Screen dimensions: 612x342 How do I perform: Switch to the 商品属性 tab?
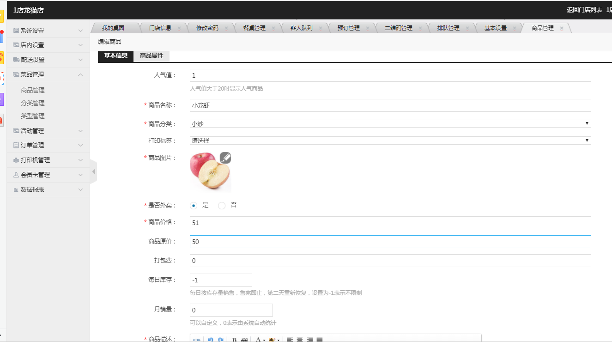coord(151,56)
